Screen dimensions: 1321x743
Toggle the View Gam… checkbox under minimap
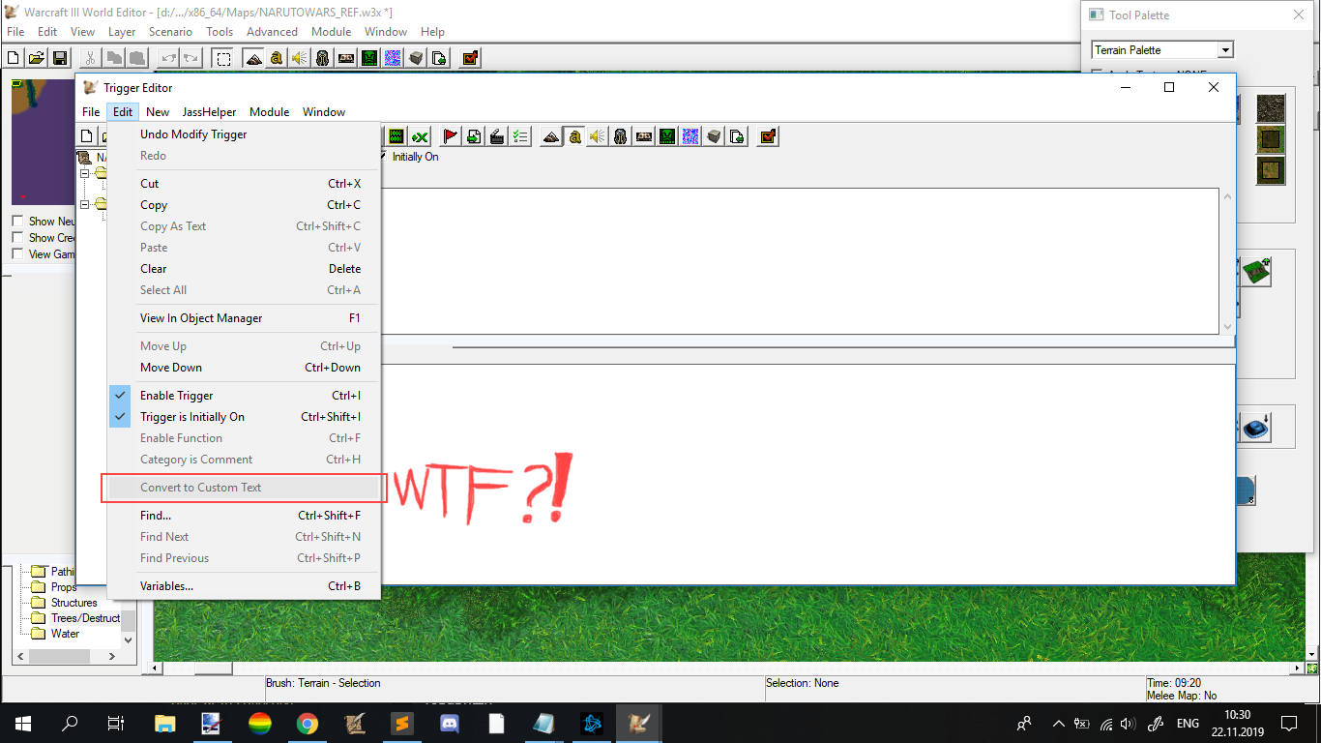(x=17, y=254)
